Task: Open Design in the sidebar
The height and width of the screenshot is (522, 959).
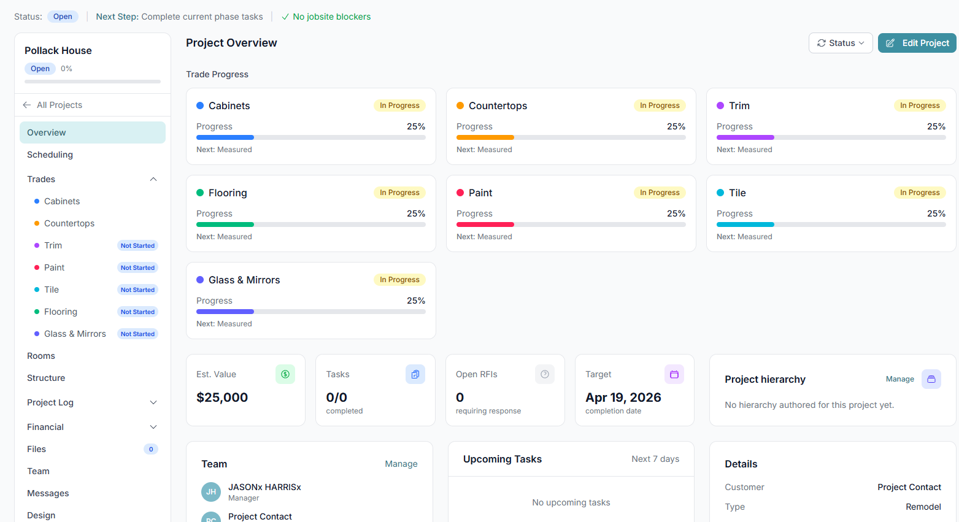Action: click(x=93, y=515)
